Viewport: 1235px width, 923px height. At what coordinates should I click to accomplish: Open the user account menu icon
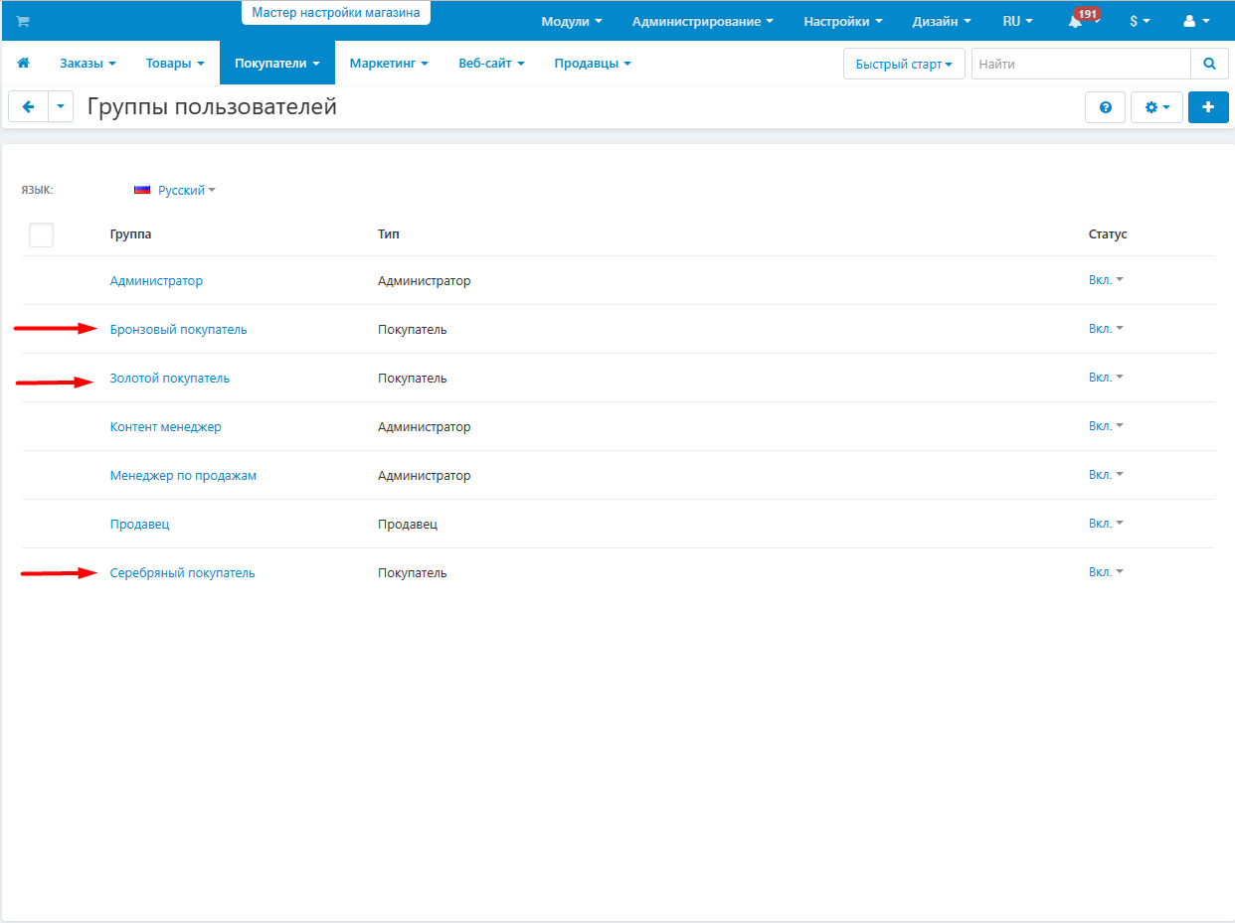pos(1196,21)
